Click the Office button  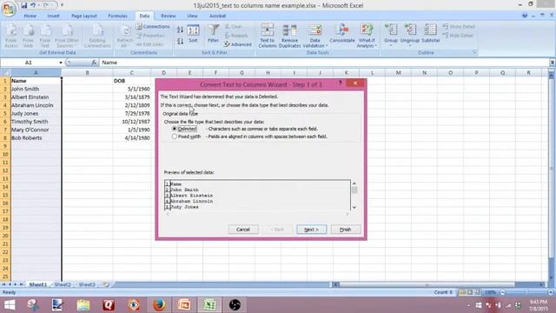pos(9,9)
